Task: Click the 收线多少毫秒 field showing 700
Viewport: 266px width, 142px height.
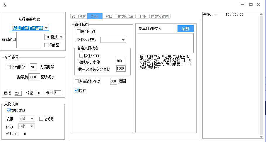Action: click(120, 61)
